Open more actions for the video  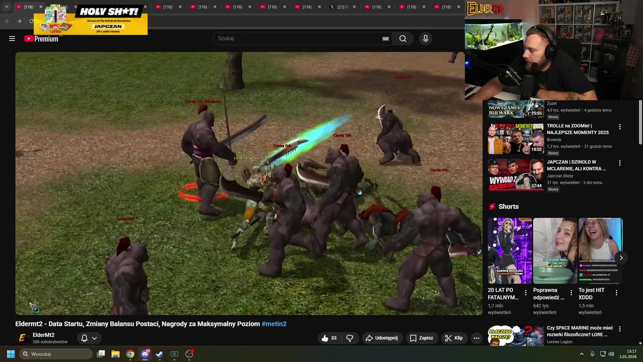coord(476,338)
